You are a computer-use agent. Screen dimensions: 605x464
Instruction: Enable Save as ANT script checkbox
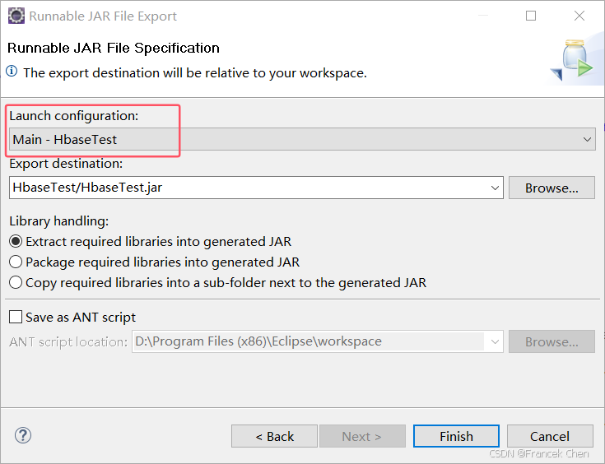click(x=16, y=318)
